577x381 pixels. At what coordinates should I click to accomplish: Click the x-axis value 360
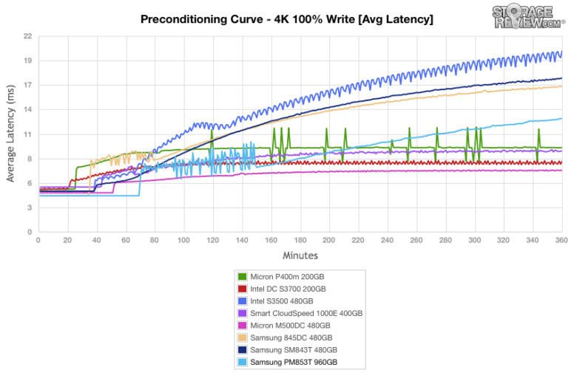click(x=561, y=240)
